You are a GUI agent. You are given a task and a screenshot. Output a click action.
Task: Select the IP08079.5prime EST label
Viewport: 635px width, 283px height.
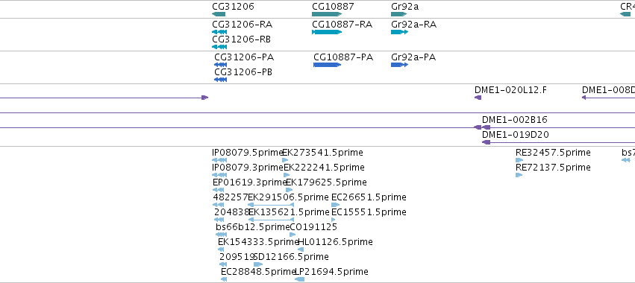[247, 153]
